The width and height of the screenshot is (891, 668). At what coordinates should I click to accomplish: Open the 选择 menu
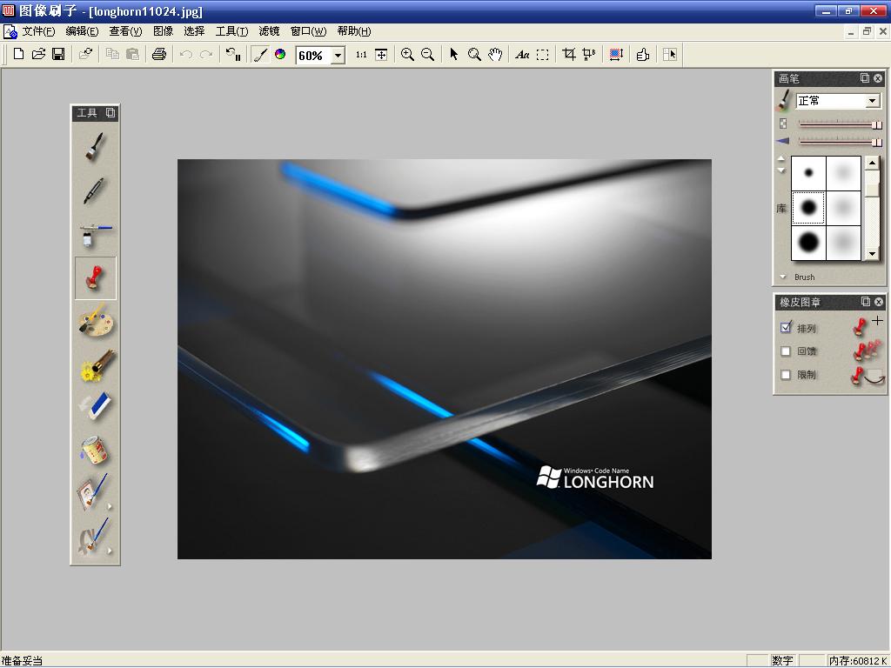[x=194, y=31]
